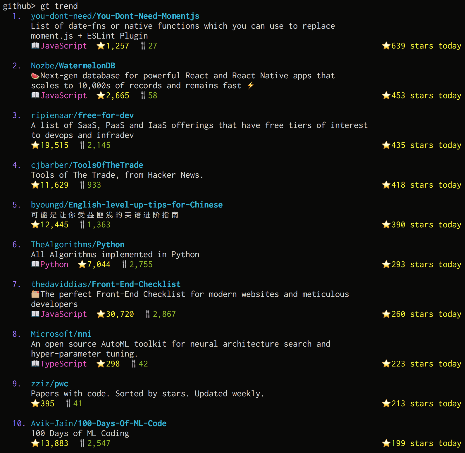Click JavaScript label under WatermelonDB
Image resolution: width=465 pixels, height=453 pixels.
pyautogui.click(x=64, y=96)
